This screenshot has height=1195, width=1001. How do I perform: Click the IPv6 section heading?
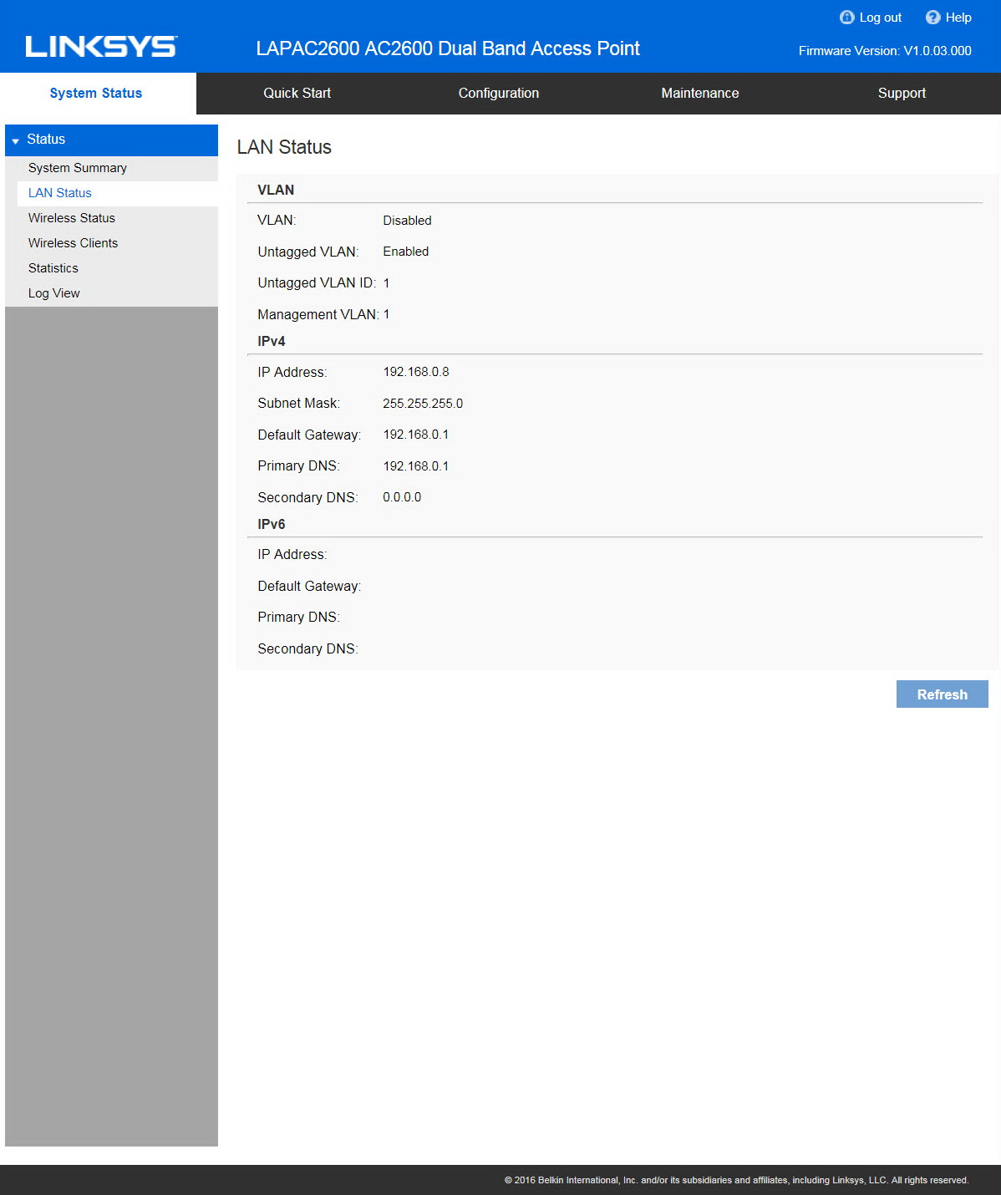coord(272,524)
